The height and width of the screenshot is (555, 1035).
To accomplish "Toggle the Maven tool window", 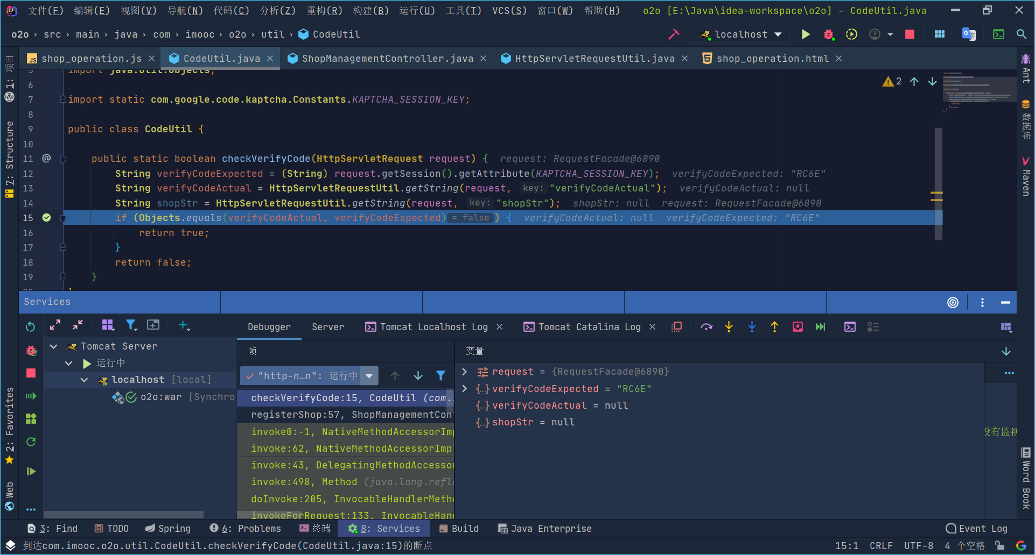I will (x=1026, y=176).
